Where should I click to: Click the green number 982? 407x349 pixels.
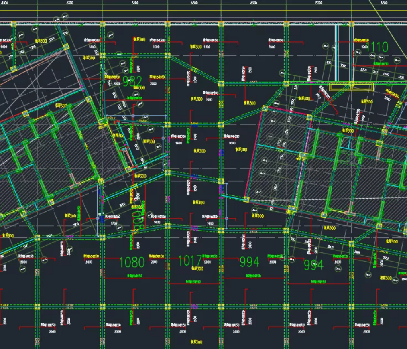pos(132,82)
